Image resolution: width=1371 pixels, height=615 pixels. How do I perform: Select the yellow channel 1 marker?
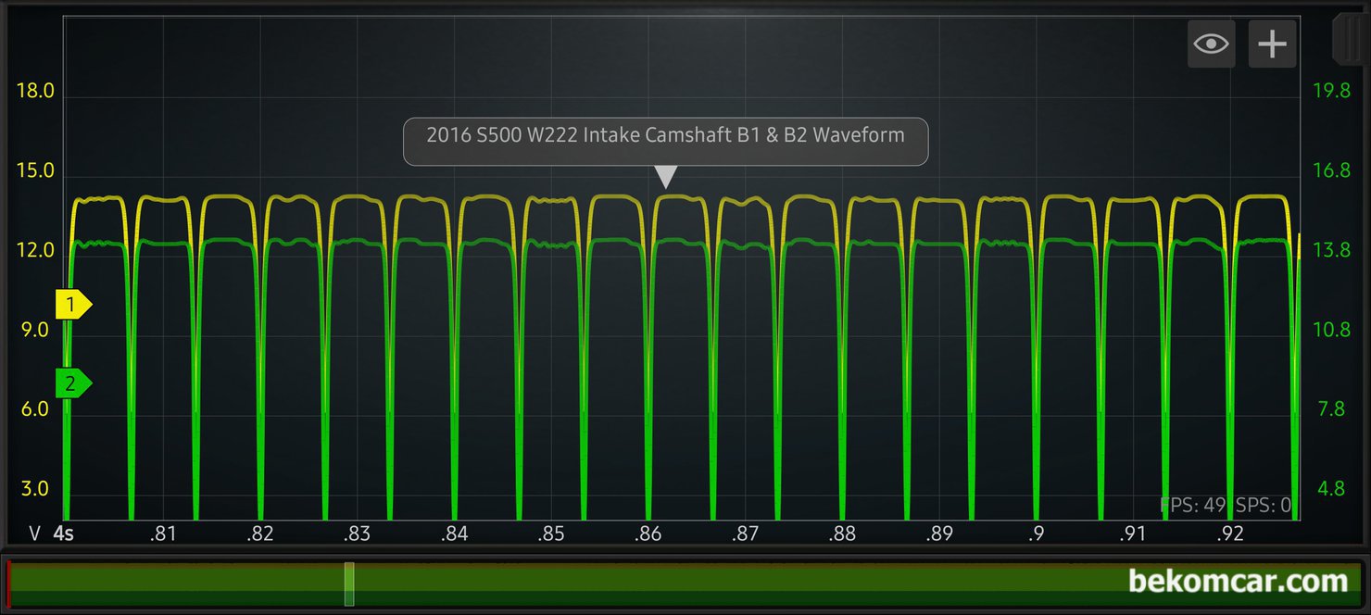tap(72, 304)
